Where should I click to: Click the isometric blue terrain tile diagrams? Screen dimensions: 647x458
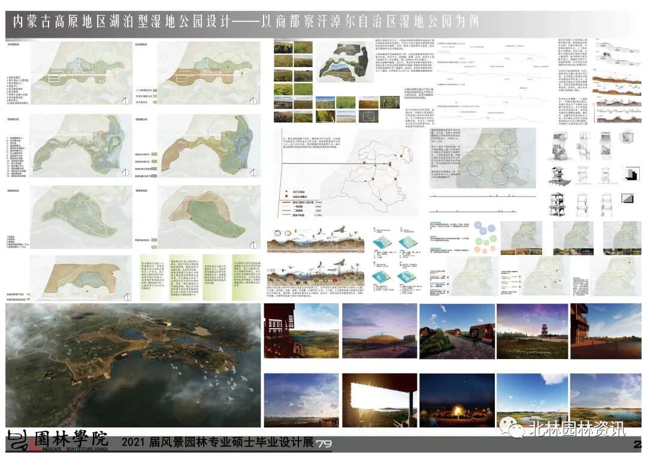396,260
